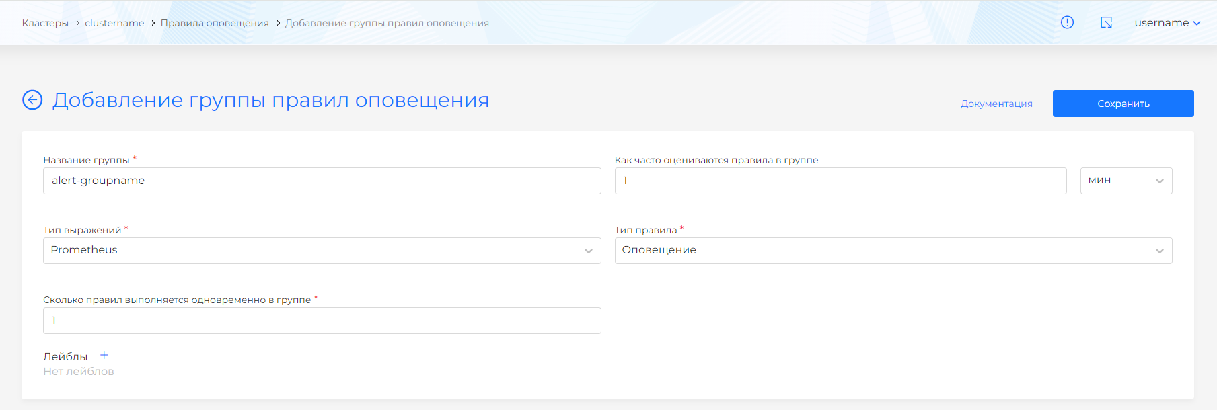1217x410 pixels.
Task: Go to Кластеры in the breadcrumbs
Action: click(45, 23)
